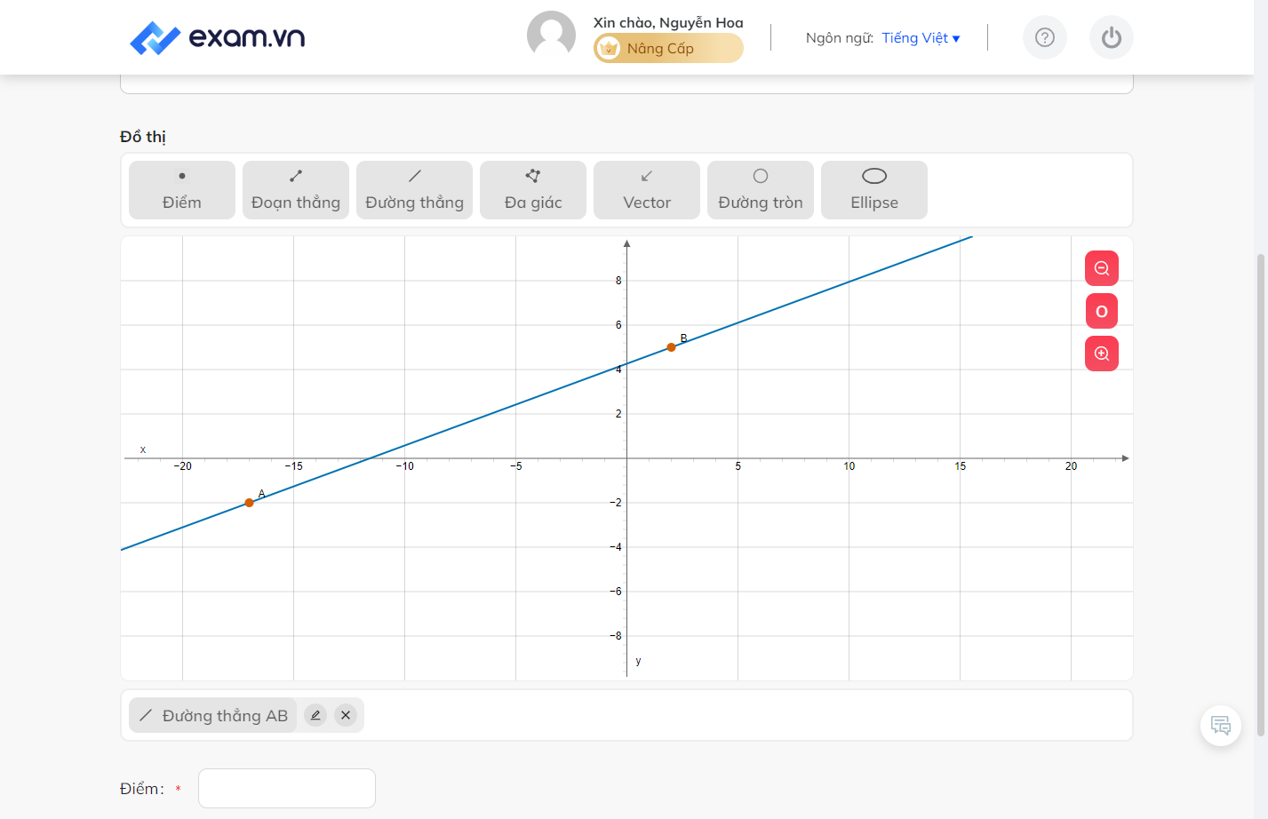Select the Đường thẳng line tool
Image resolution: width=1268 pixels, height=819 pixels.
pyautogui.click(x=414, y=190)
